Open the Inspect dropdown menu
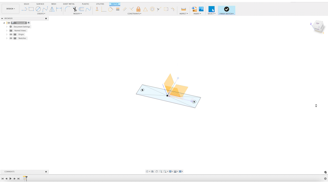The width and height of the screenshot is (328, 184). point(183,14)
